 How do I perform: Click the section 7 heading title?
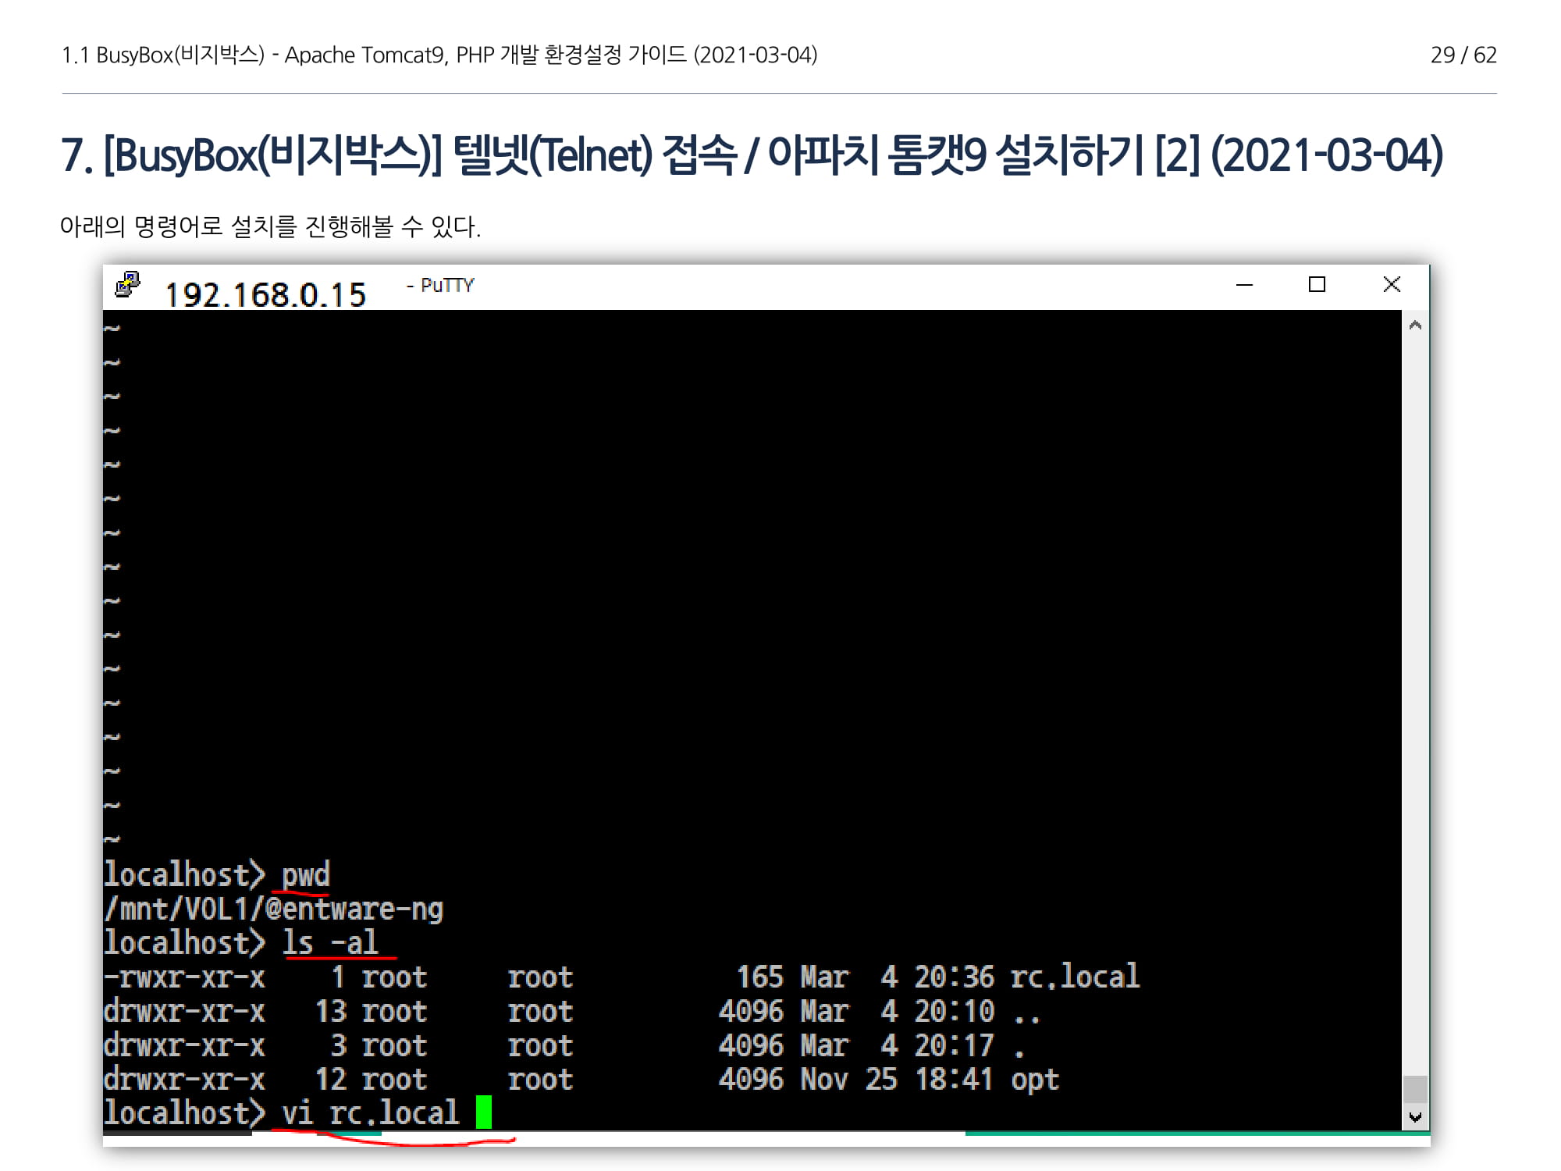752,155
